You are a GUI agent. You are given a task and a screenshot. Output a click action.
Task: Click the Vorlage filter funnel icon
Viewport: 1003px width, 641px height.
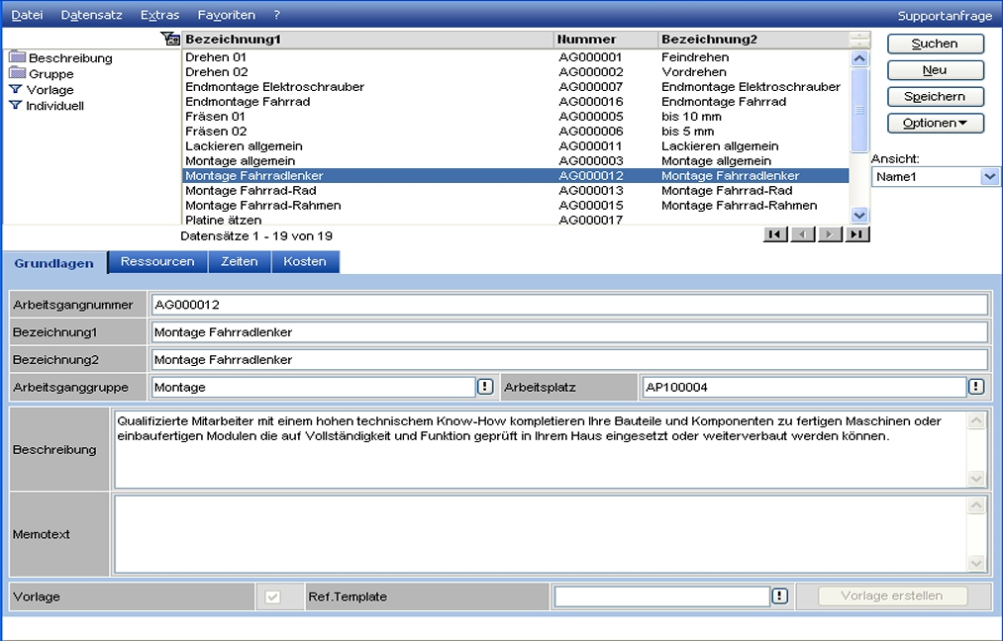[x=16, y=89]
